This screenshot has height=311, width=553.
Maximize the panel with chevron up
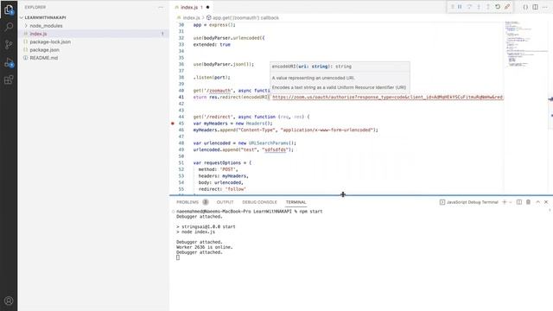click(x=537, y=202)
